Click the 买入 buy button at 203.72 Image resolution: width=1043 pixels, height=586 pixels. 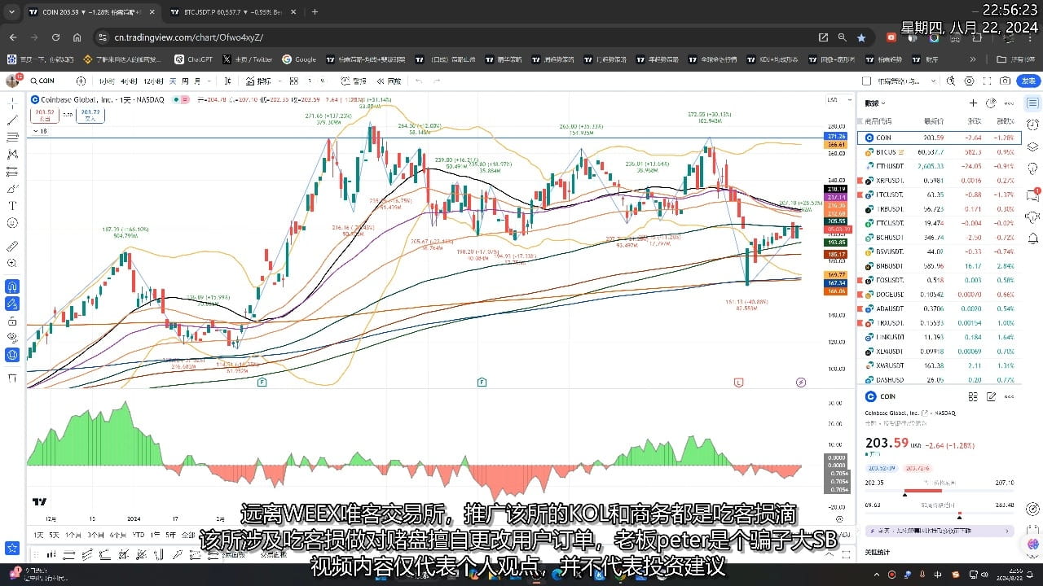click(x=90, y=115)
